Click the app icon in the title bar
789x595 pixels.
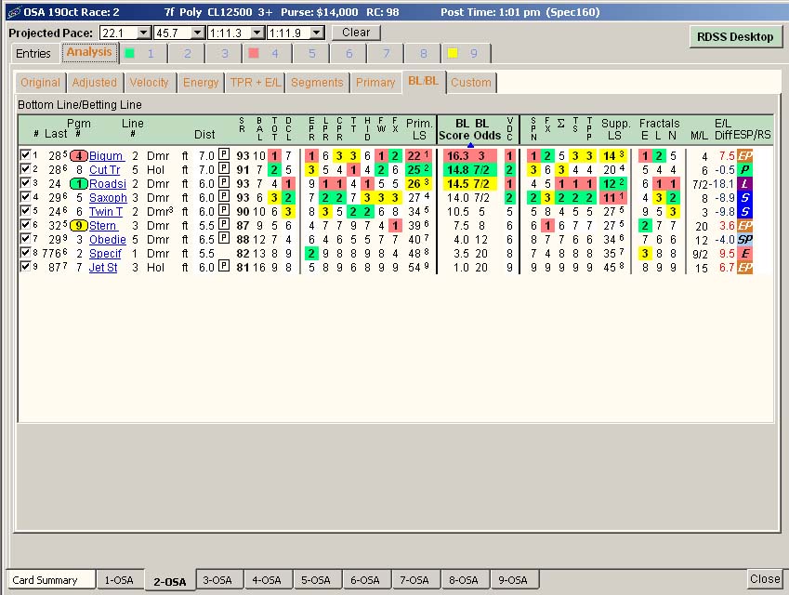click(15, 12)
